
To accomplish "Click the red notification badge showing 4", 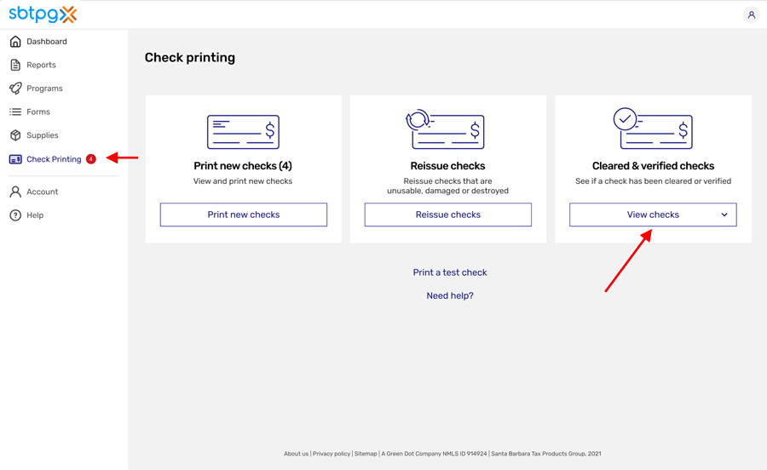I will 91,158.
